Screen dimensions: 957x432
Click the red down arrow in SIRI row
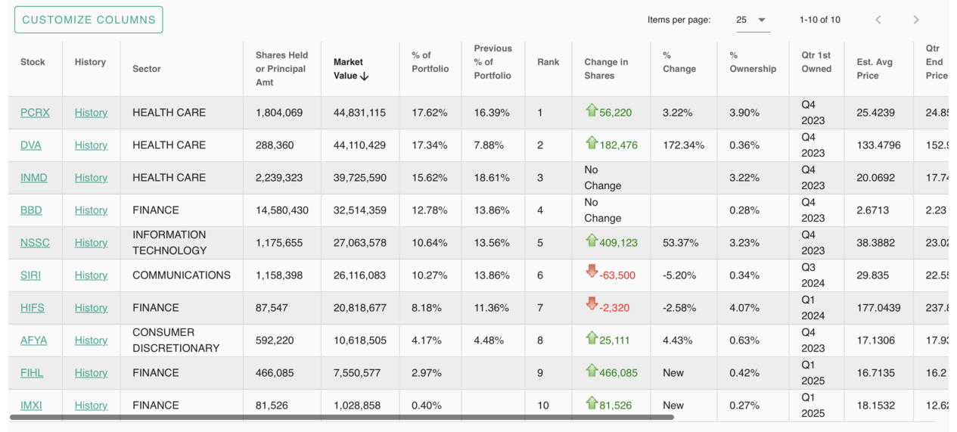pyautogui.click(x=592, y=272)
